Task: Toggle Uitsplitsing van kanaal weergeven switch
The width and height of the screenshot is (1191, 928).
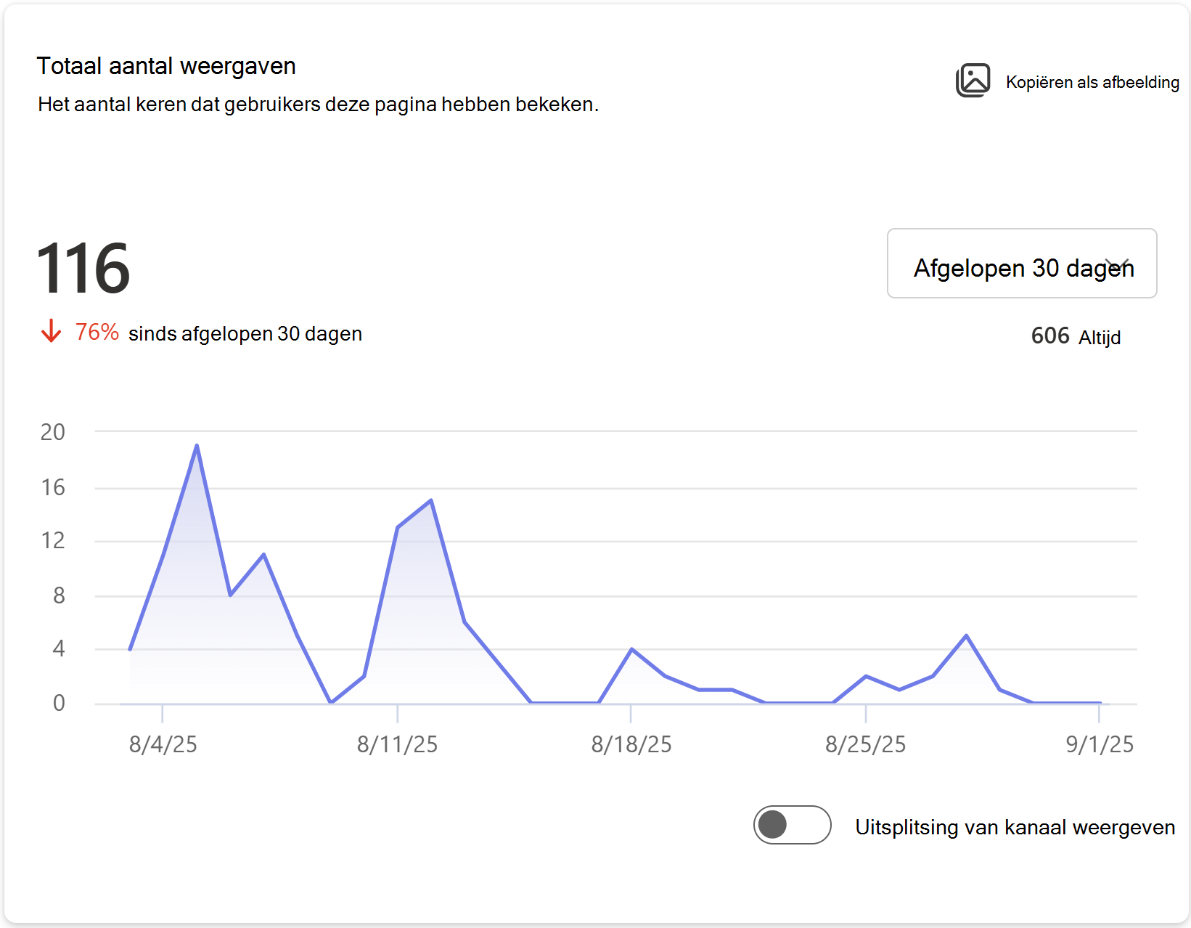Action: coord(792,825)
